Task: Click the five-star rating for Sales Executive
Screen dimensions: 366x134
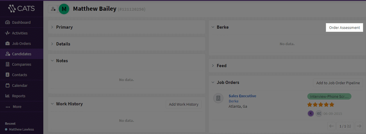Action: click(321, 104)
